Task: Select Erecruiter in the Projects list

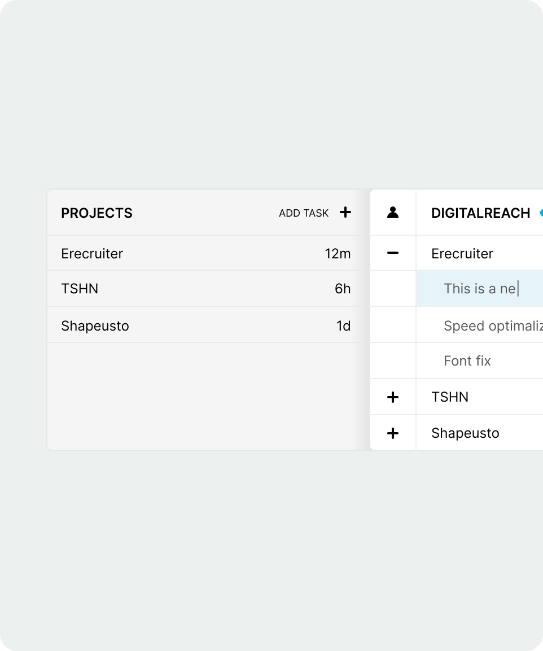Action: [x=92, y=254]
